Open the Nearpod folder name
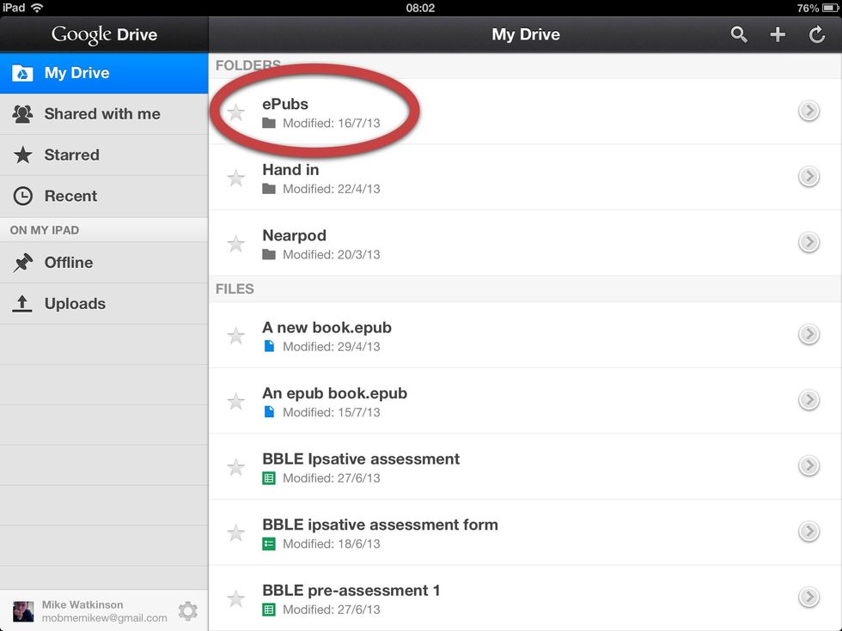The height and width of the screenshot is (631, 842). (294, 235)
